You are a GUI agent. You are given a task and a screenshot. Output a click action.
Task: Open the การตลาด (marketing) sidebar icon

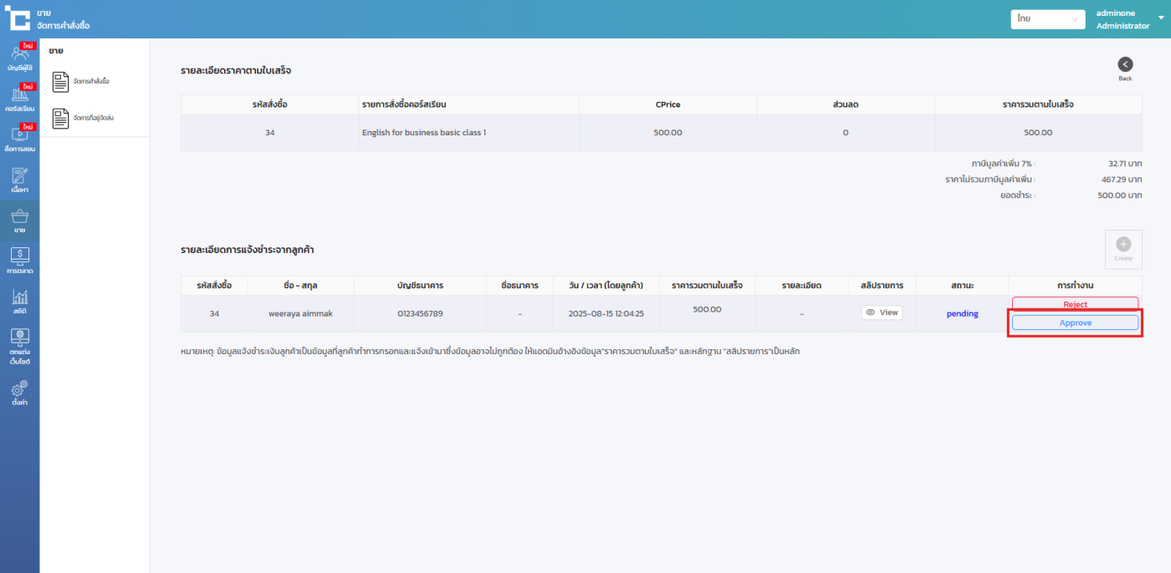tap(19, 261)
